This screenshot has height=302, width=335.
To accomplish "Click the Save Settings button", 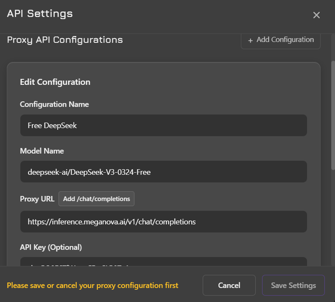I will click(x=293, y=285).
